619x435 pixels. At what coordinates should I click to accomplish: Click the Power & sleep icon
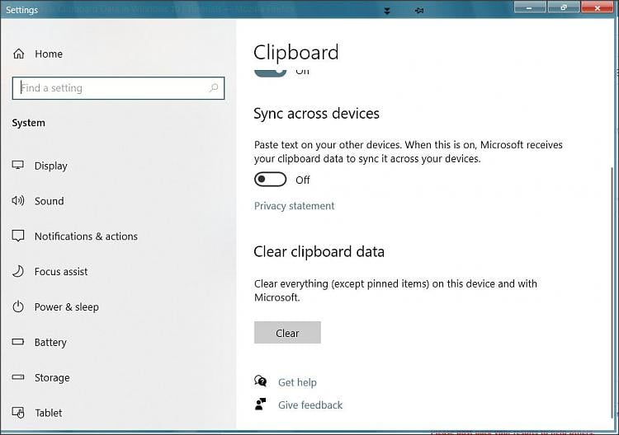[18, 307]
